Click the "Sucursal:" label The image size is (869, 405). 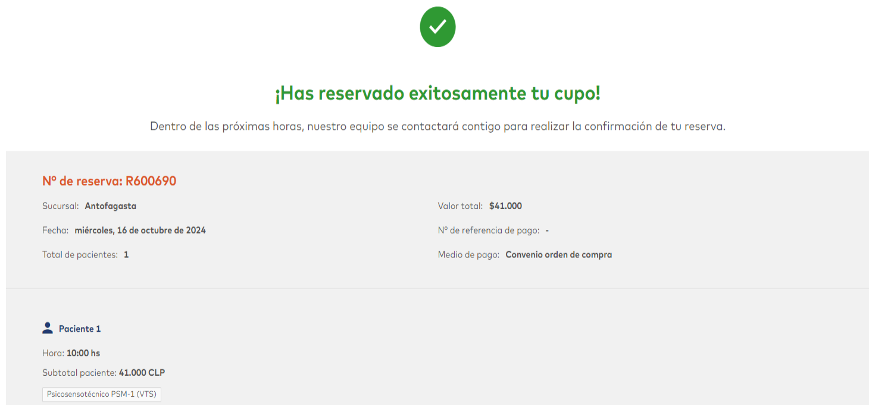60,206
